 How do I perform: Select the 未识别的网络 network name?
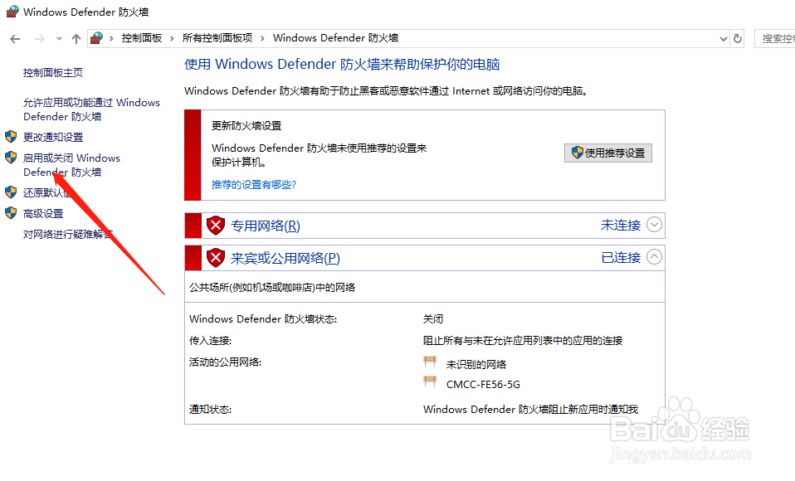476,364
